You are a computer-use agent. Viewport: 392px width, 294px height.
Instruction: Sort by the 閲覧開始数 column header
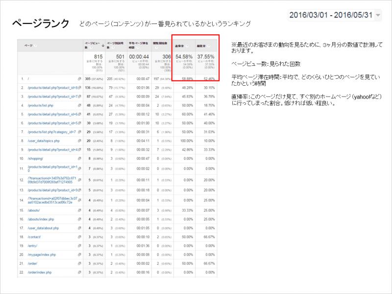point(160,43)
